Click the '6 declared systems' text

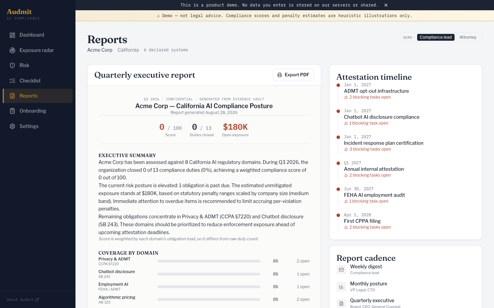point(166,50)
